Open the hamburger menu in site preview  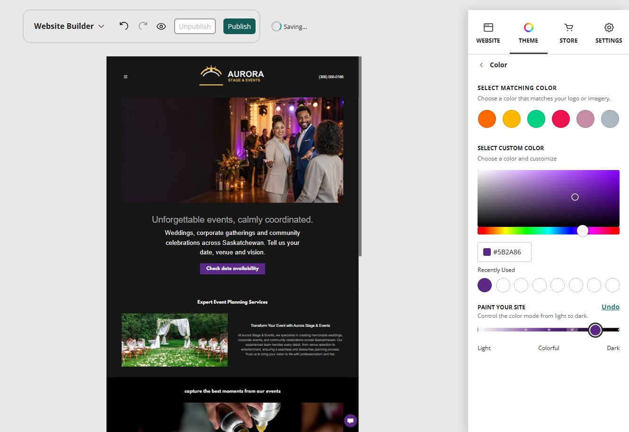tap(125, 77)
